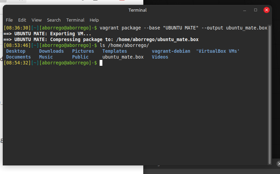Open the File menu
Screen dimensions: 280x174
tap(9, 20)
